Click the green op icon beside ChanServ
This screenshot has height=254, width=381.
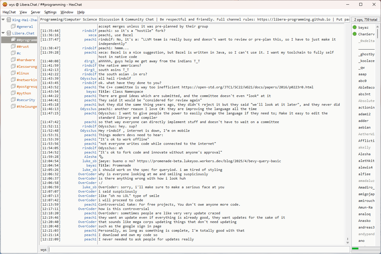pos(355,34)
